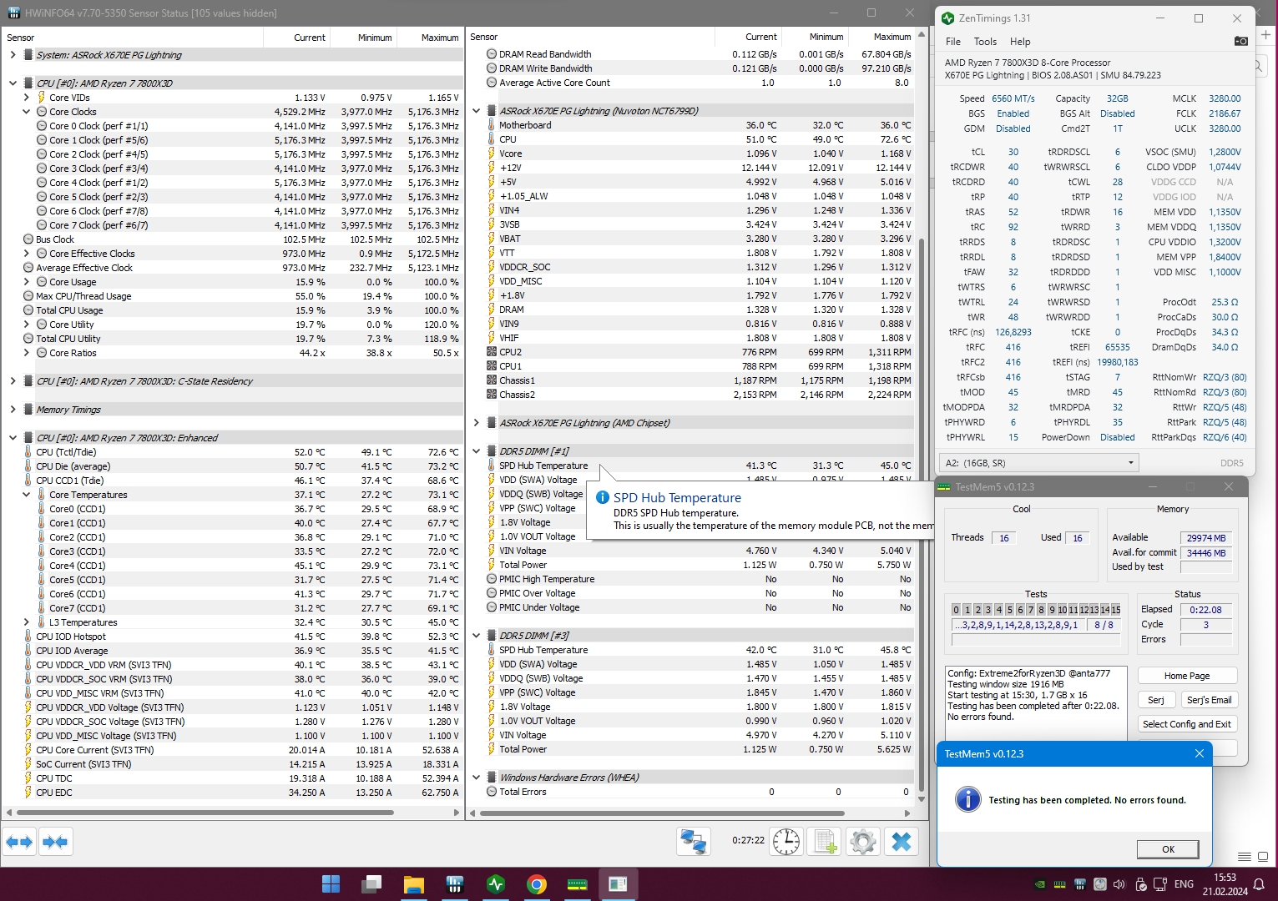1278x901 pixels.
Task: Click Select Config and Exit
Action: pos(1187,724)
